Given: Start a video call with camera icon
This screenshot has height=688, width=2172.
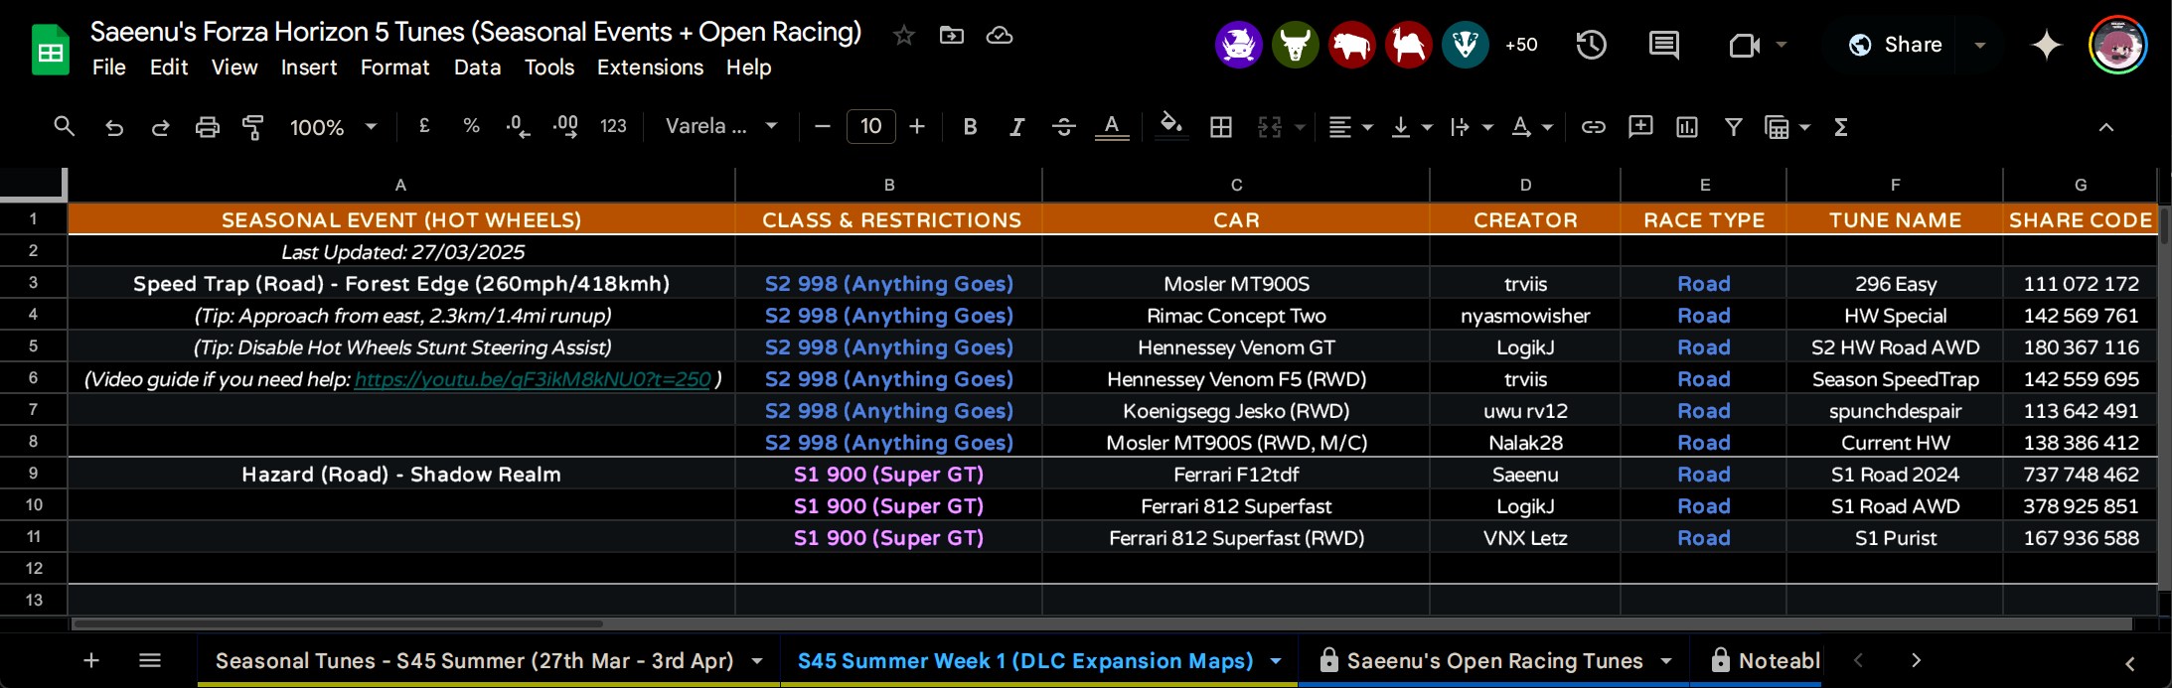Looking at the screenshot, I should click(x=1744, y=45).
